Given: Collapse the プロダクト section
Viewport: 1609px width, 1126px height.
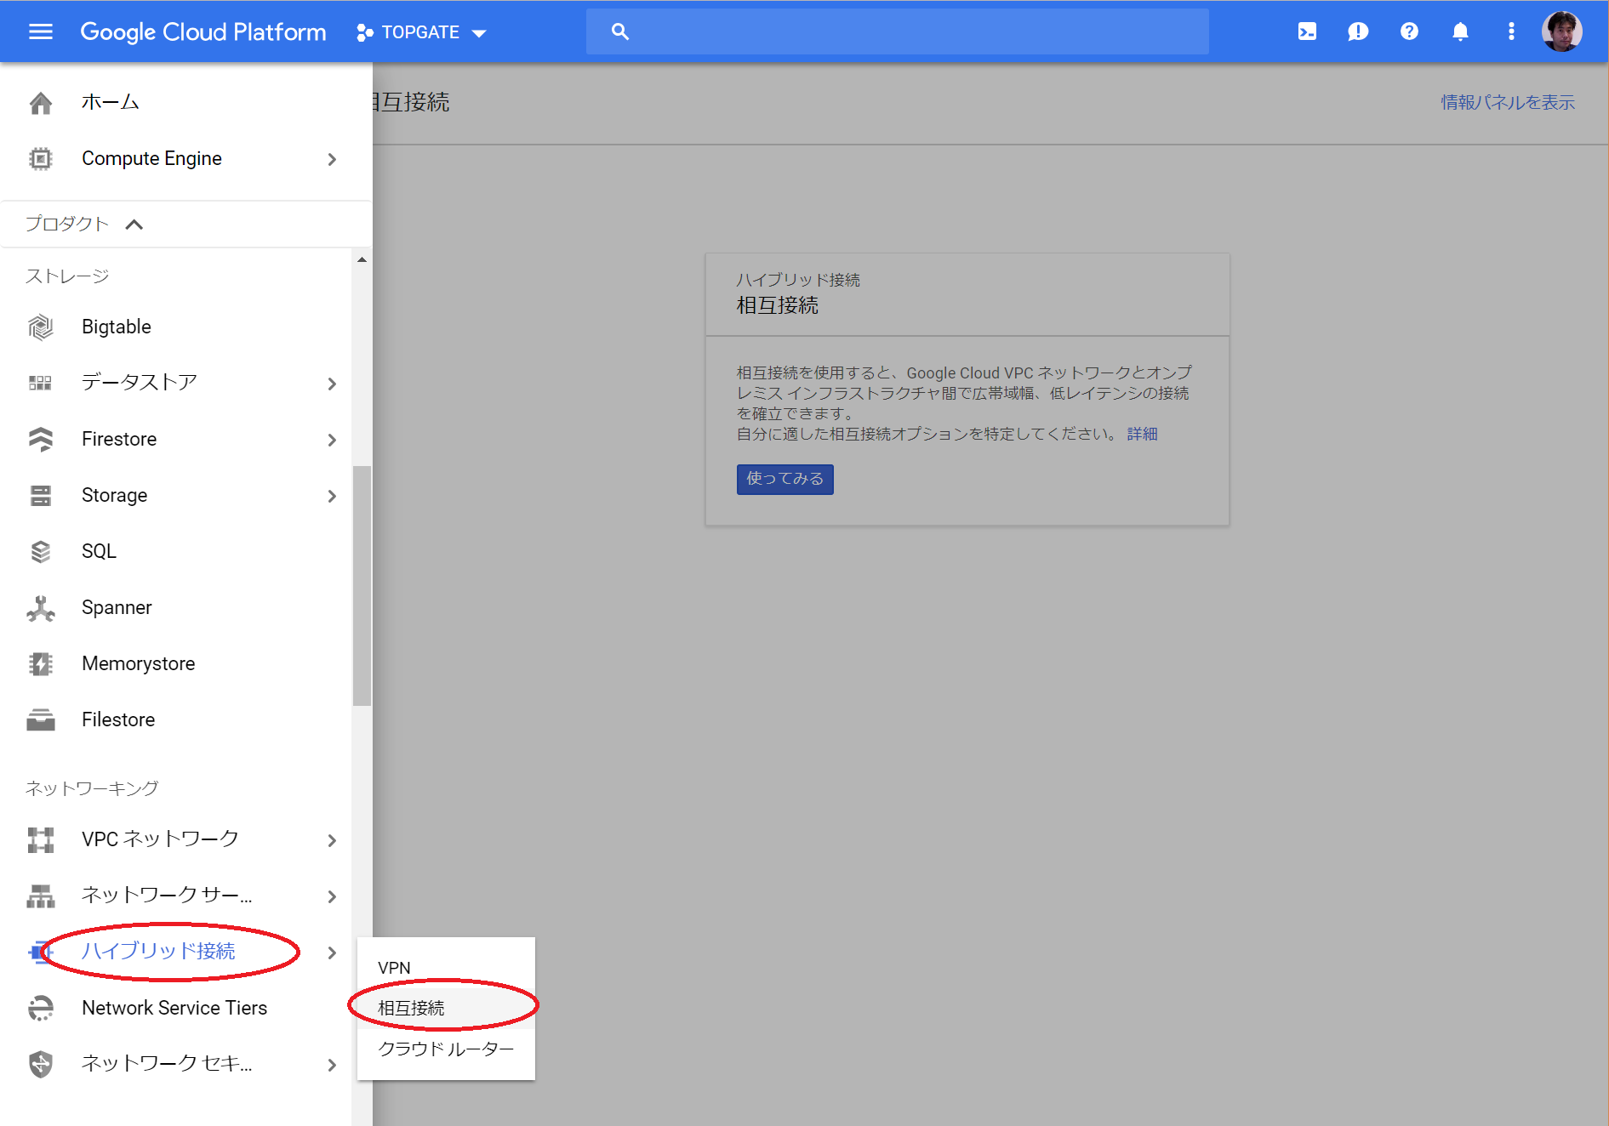Looking at the screenshot, I should pyautogui.click(x=134, y=224).
